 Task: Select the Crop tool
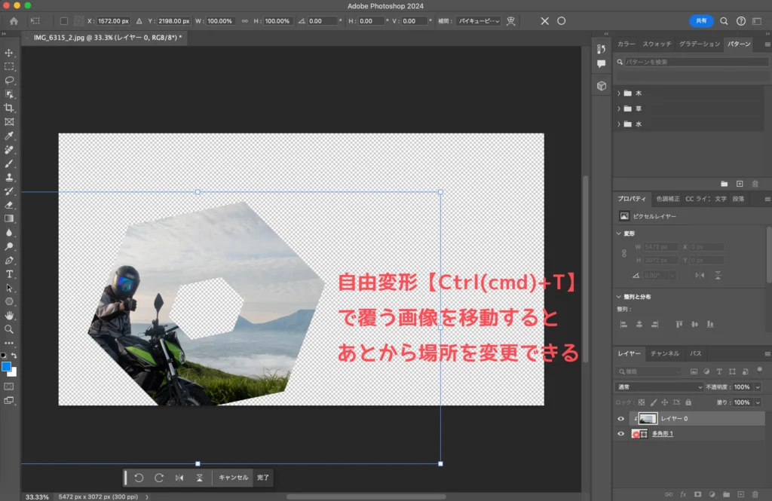(x=9, y=108)
